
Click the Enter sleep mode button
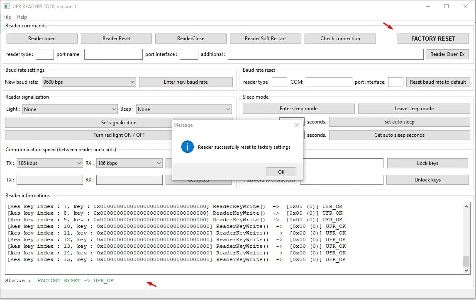(x=299, y=109)
